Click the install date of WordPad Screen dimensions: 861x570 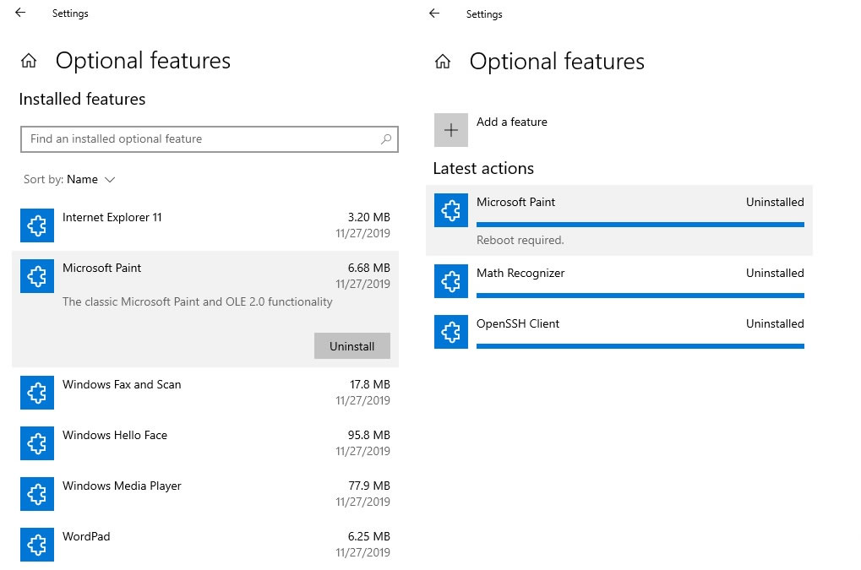point(363,552)
